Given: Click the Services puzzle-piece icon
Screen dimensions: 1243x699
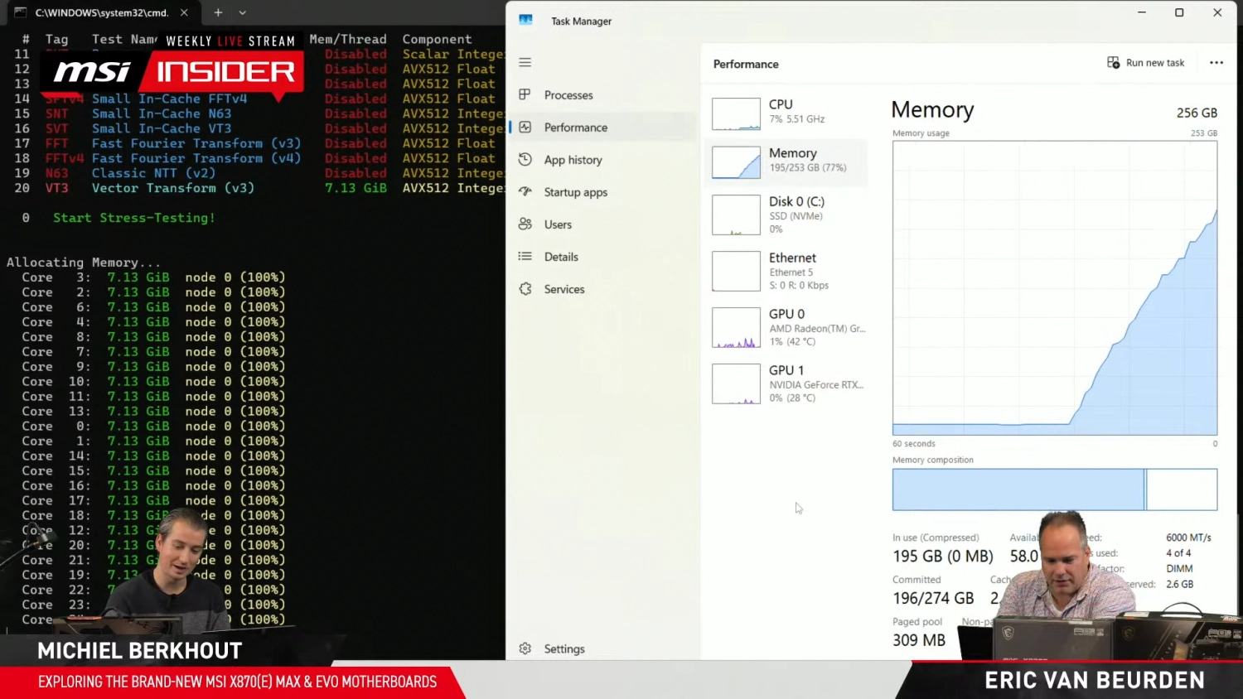Looking at the screenshot, I should coord(525,289).
